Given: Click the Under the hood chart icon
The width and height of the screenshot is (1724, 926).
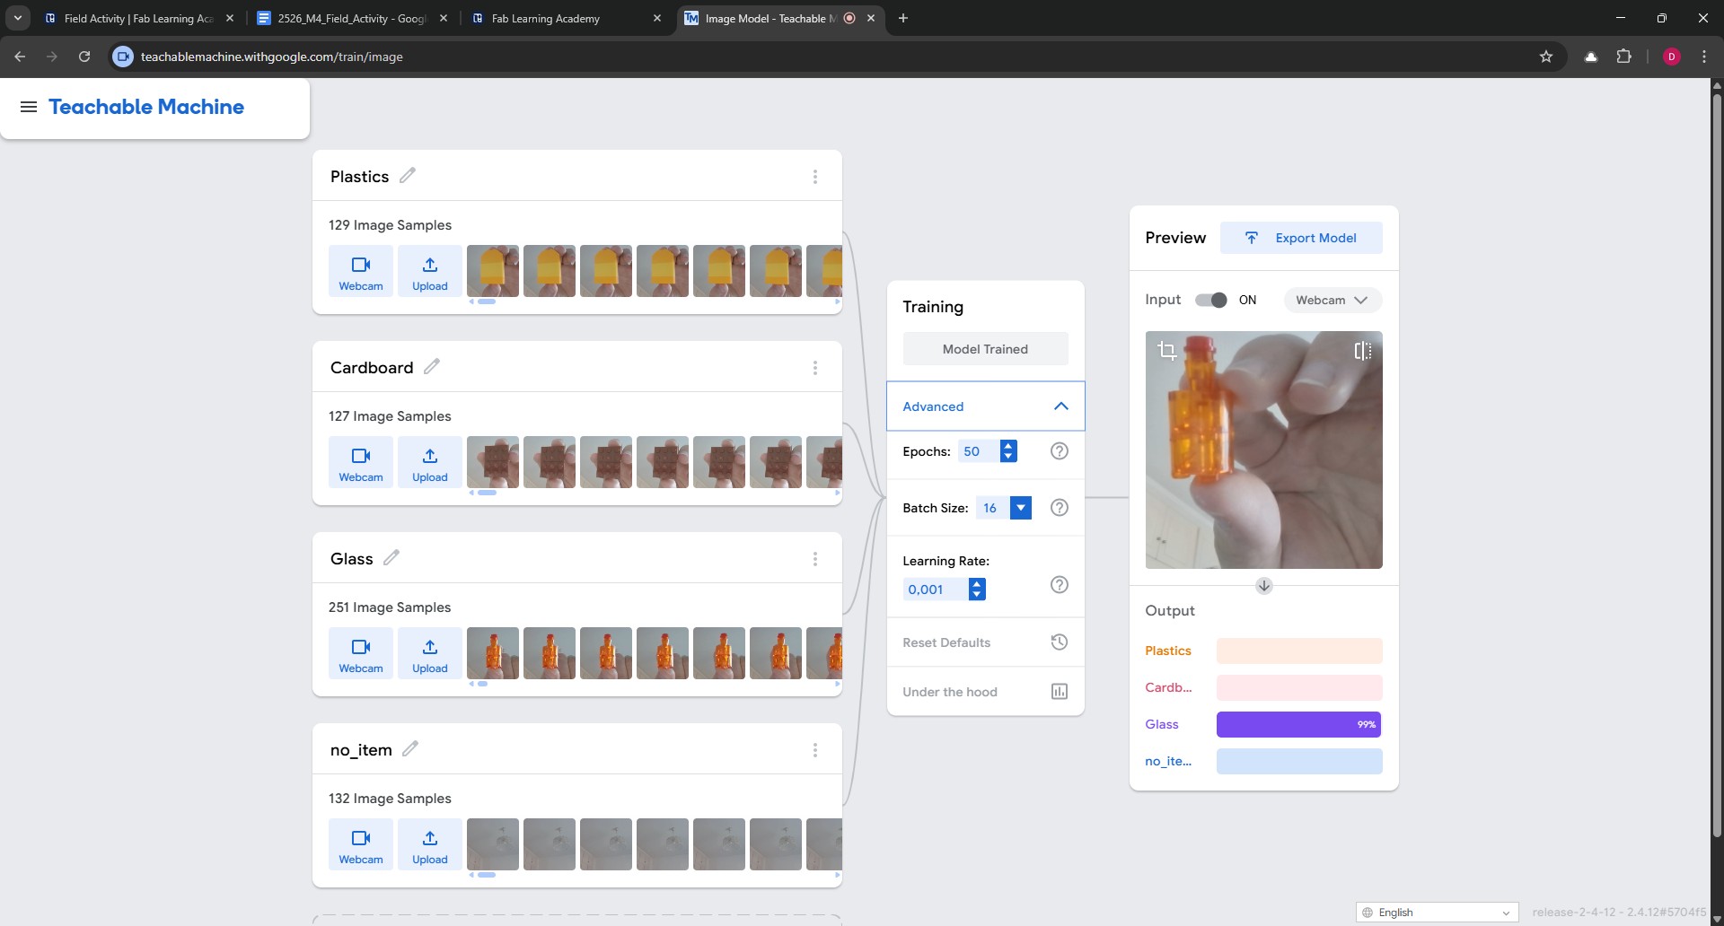Looking at the screenshot, I should [x=1059, y=692].
